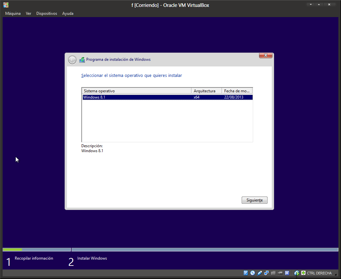The height and width of the screenshot is (279, 341).
Task: Click the Fecha de mo... column header
Action: point(237,91)
